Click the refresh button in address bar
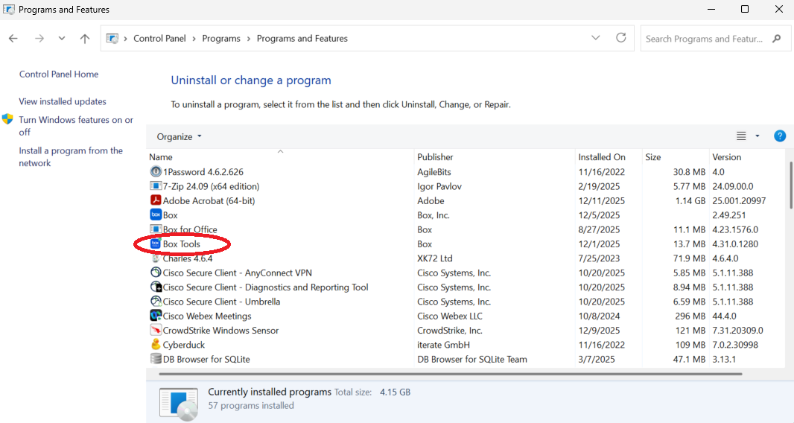This screenshot has height=423, width=794. [x=621, y=38]
